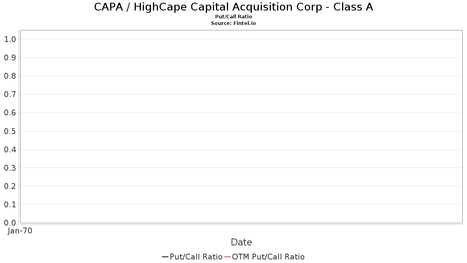Image resolution: width=467 pixels, height=263 pixels.
Task: Click the OTM Put/Call Ratio legend label
Action: pos(268,257)
